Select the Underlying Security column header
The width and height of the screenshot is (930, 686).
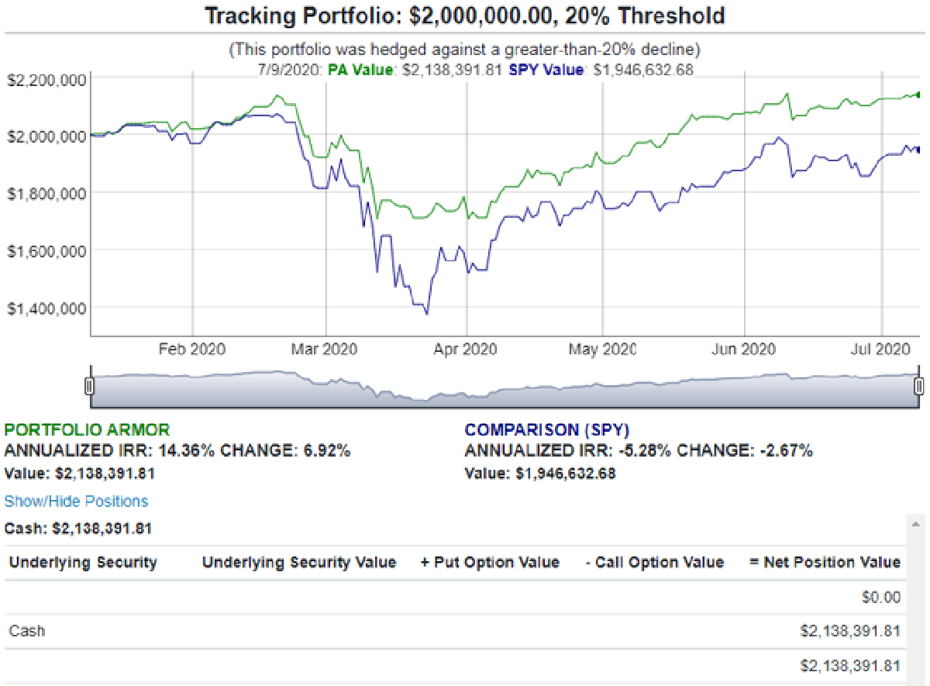tap(83, 563)
